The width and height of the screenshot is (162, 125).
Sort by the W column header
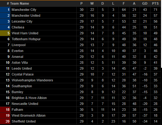coord(92,3)
